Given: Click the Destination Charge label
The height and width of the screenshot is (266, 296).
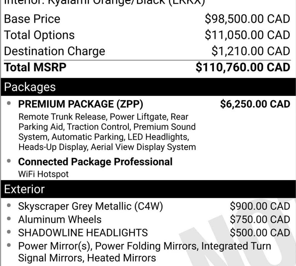Looking at the screenshot, I should (x=54, y=51).
